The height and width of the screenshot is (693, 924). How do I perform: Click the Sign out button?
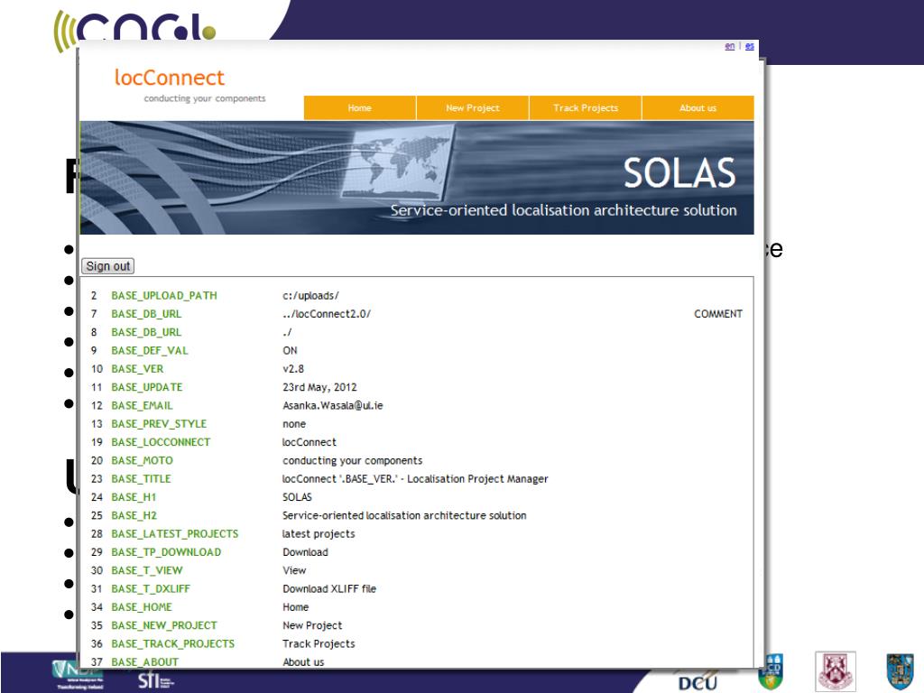click(x=108, y=266)
